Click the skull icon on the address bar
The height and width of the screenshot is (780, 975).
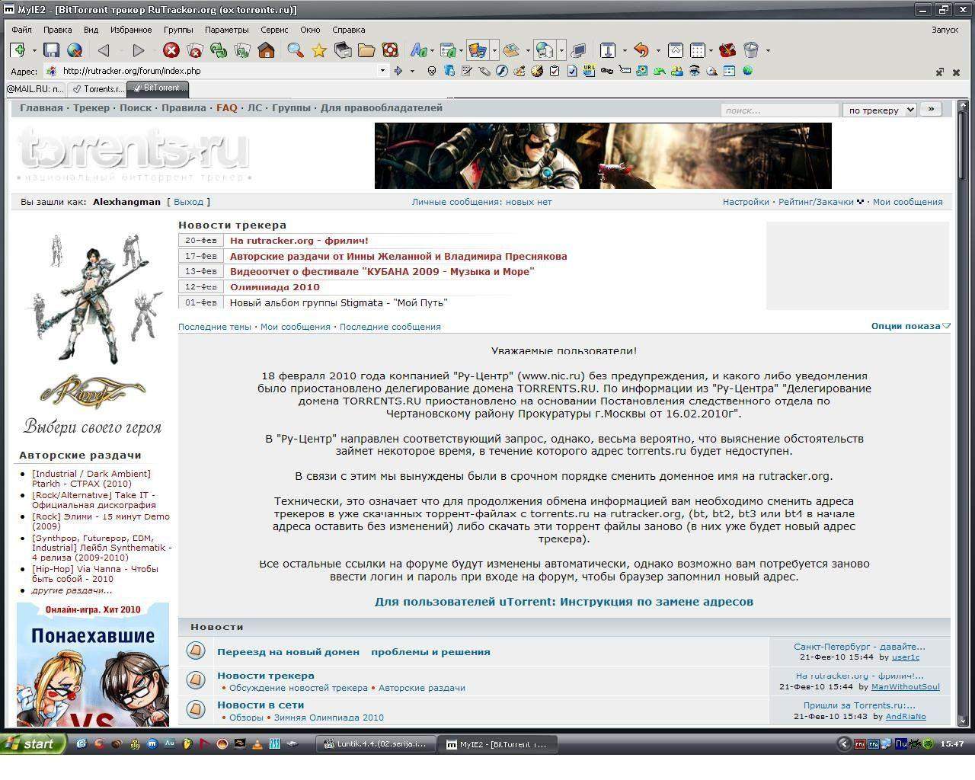coord(432,71)
